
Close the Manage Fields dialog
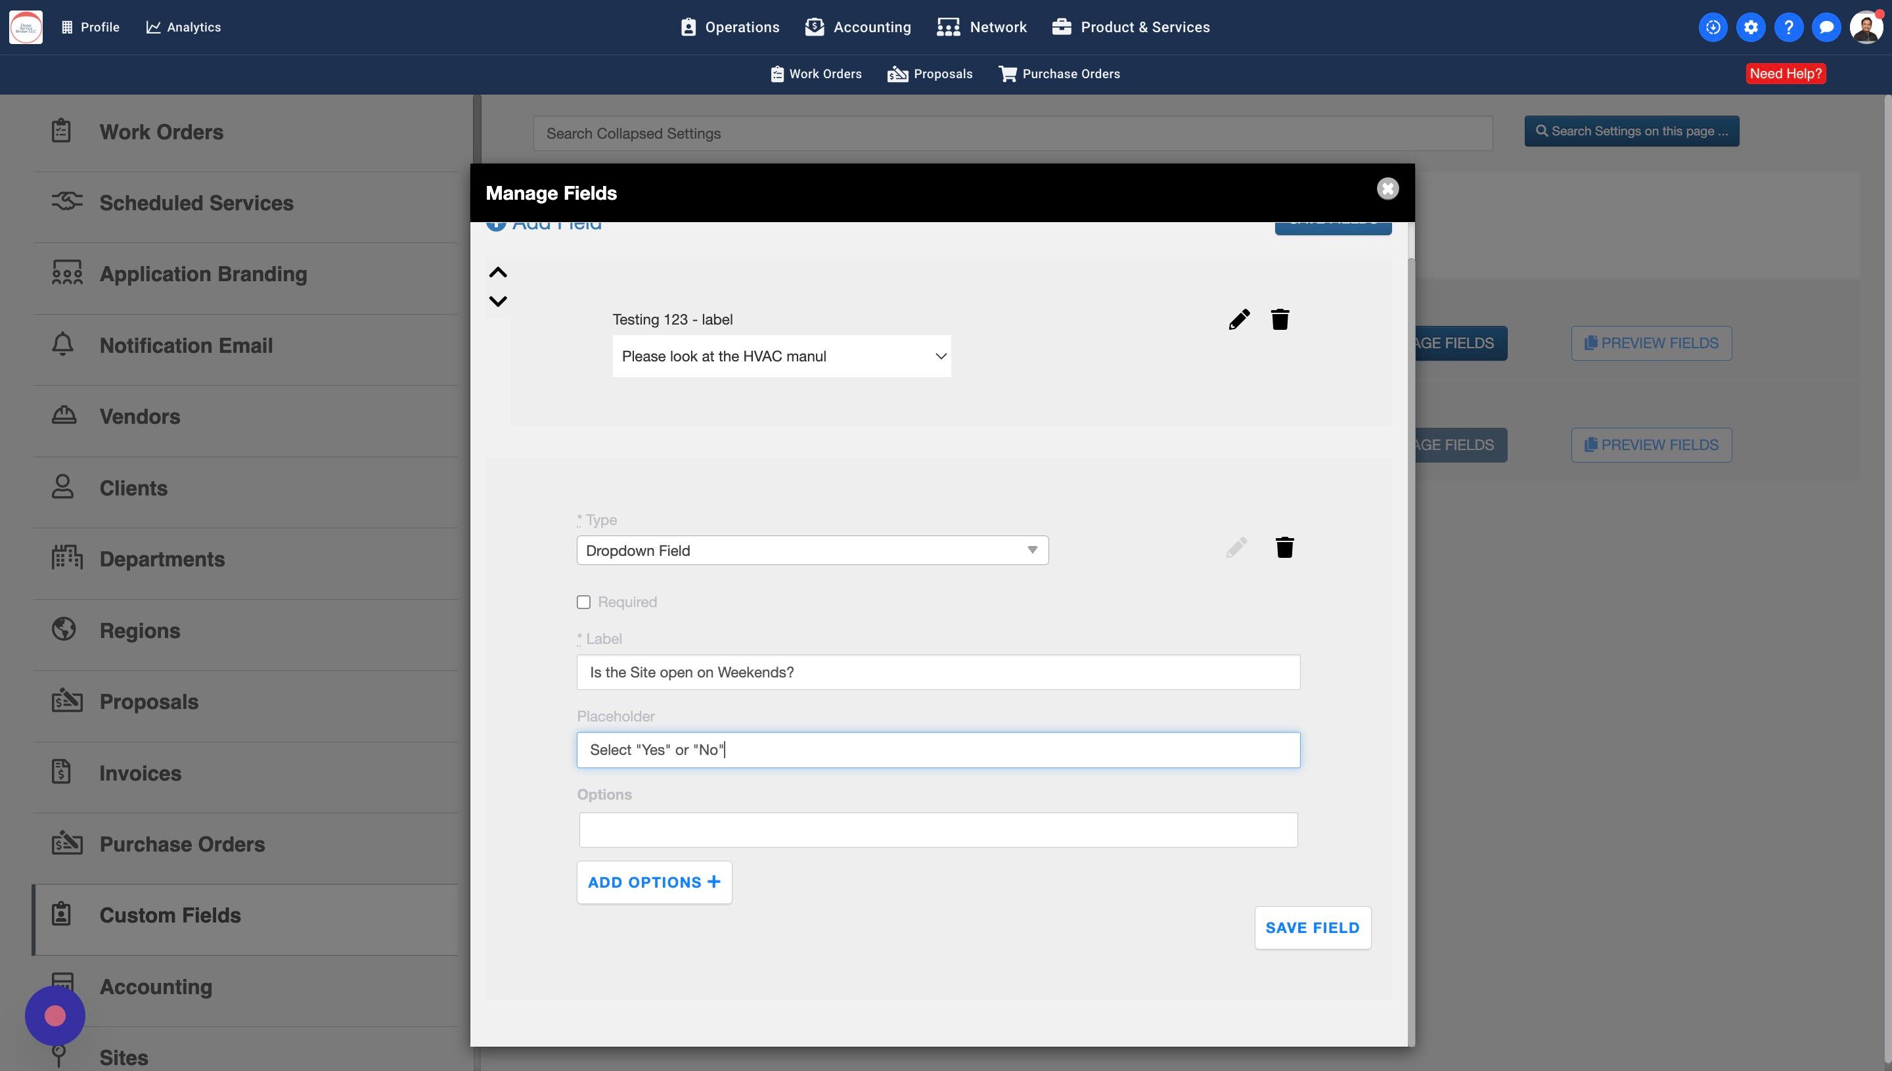[1387, 189]
